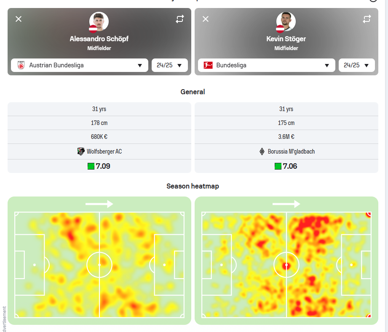
Task: Swap Alessandro Schöpf using the replace icon
Action: click(180, 19)
